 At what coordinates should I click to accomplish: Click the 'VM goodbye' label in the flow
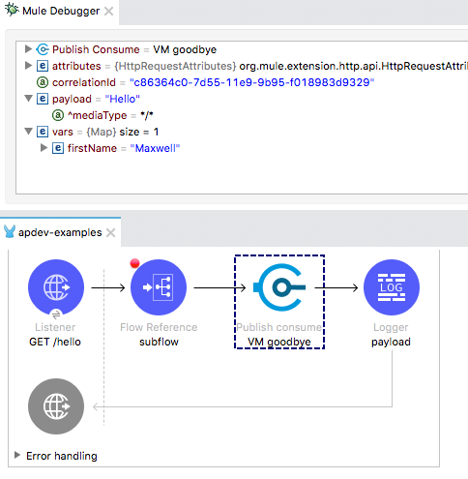pos(279,342)
